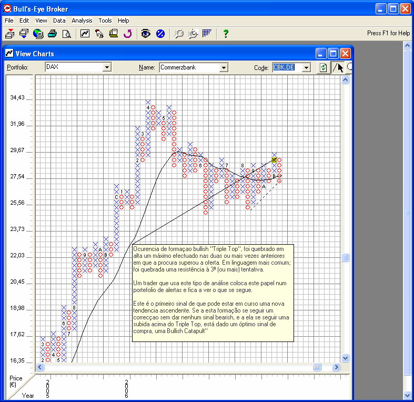
Task: Click the blue grid triangle toolbar icon
Action: point(207,33)
